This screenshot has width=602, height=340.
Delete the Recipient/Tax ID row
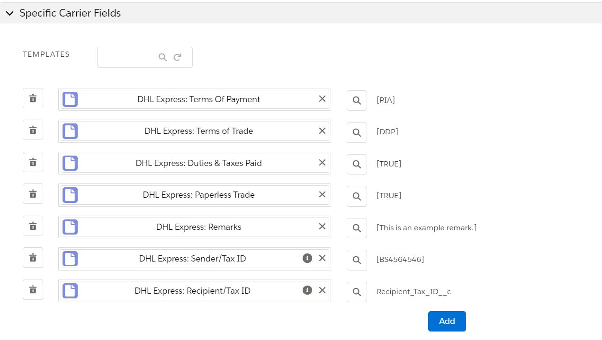pyautogui.click(x=33, y=289)
